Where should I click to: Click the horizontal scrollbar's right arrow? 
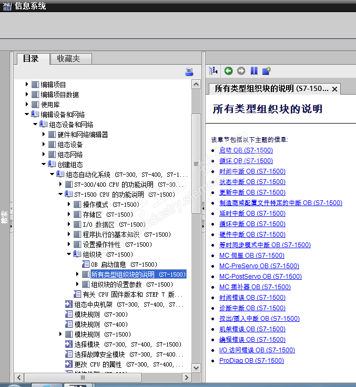pos(186,378)
